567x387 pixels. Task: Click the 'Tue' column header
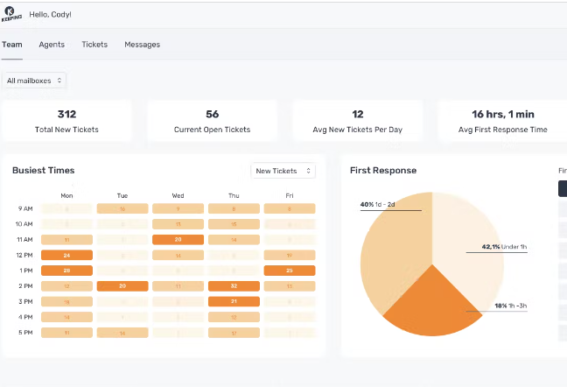point(122,195)
